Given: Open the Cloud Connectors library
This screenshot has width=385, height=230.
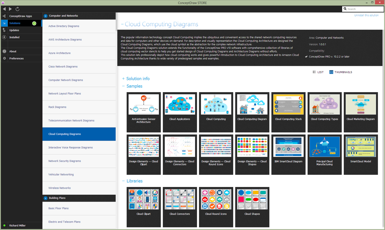Looking at the screenshot, I should coord(180,207).
